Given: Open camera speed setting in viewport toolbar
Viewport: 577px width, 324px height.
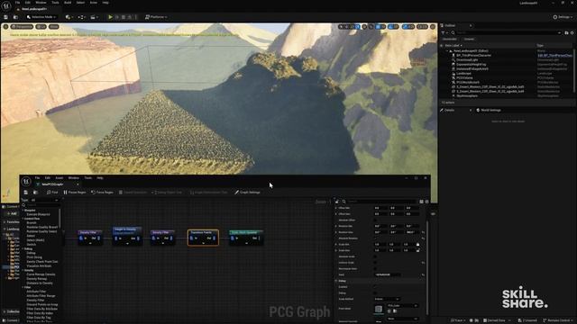Looking at the screenshot, I should [x=423, y=27].
